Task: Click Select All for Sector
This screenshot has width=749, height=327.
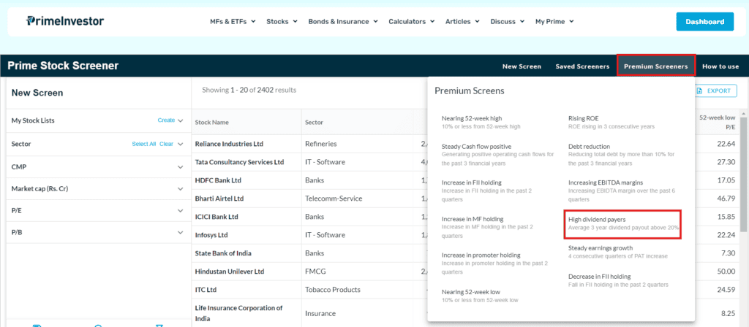Action: (x=144, y=144)
